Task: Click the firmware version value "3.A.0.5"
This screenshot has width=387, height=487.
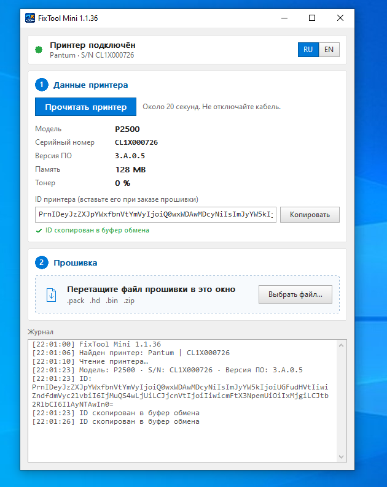Action: point(130,156)
